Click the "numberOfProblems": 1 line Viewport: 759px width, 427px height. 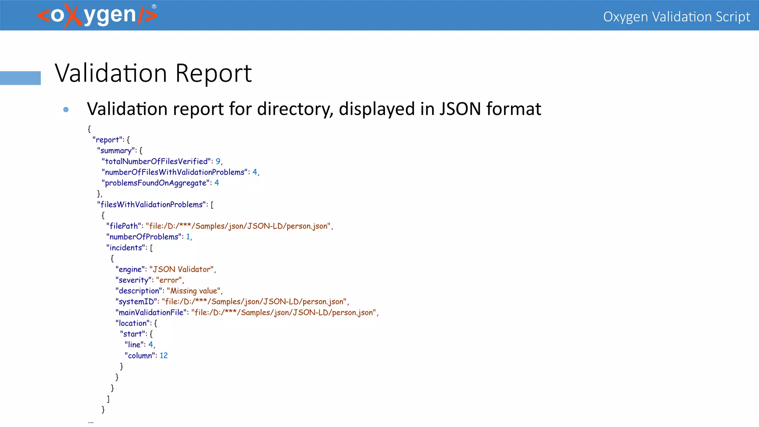click(149, 237)
